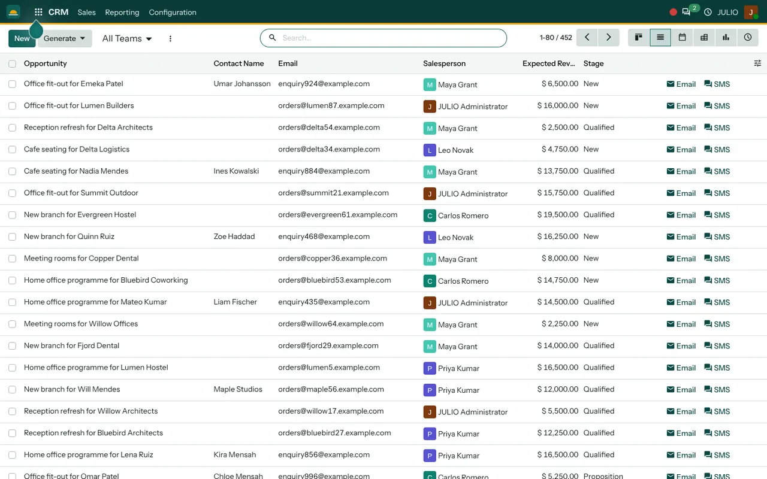This screenshot has width=767, height=479.
Task: Tick checkbox for Home office programme for Lena Ruiz
Action: click(13, 455)
